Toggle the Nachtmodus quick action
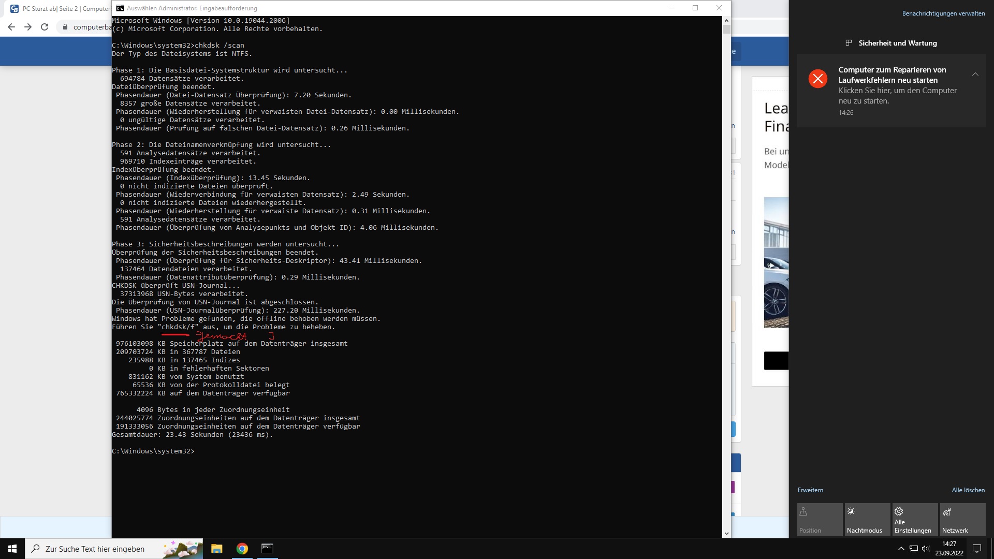 [x=867, y=520]
